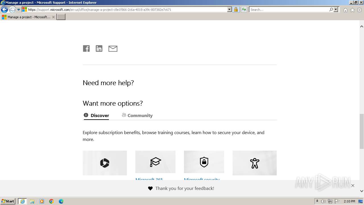The image size is (364, 205).
Task: Switch to the Community tab
Action: click(137, 115)
